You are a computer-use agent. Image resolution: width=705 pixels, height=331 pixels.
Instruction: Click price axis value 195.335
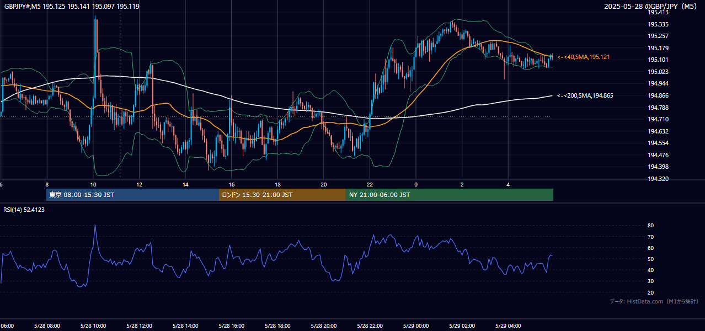[658, 24]
